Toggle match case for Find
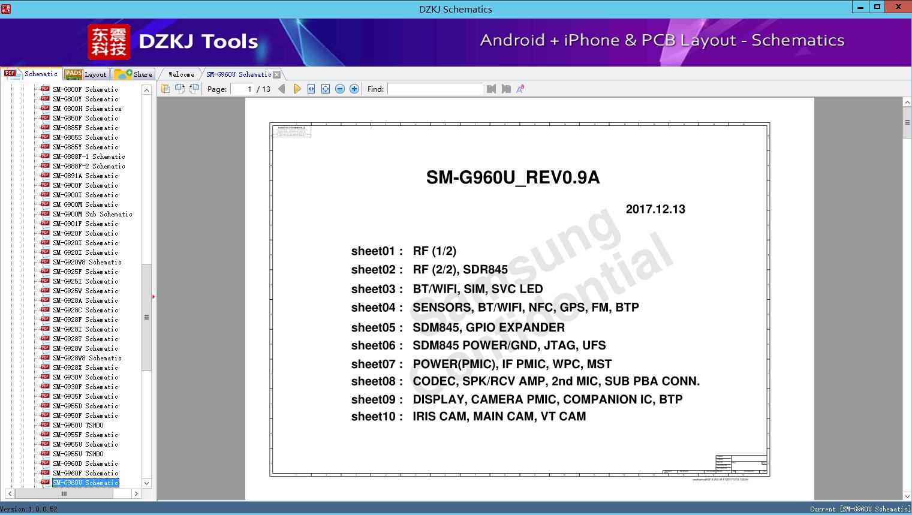The height and width of the screenshot is (515, 912). click(x=520, y=89)
